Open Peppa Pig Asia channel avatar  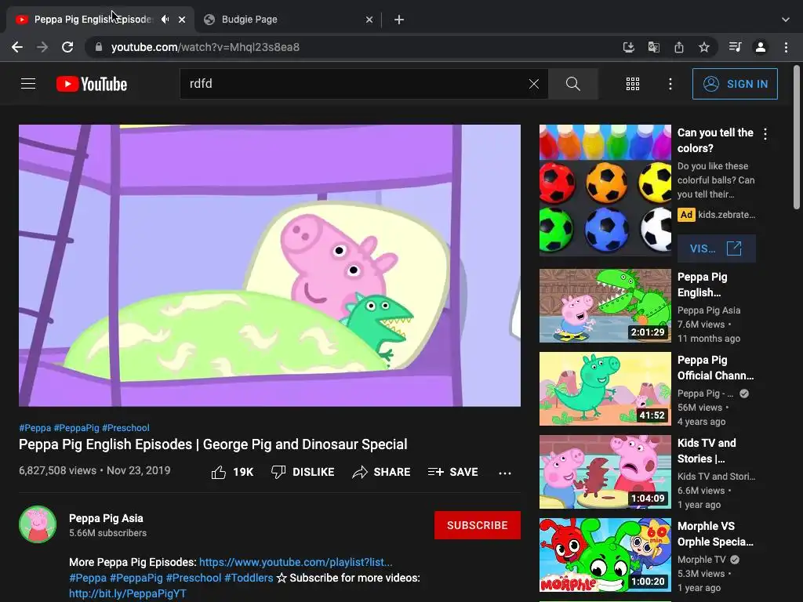pos(38,524)
